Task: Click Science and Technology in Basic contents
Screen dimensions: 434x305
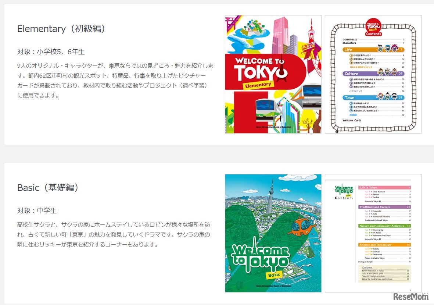Action: point(384,245)
